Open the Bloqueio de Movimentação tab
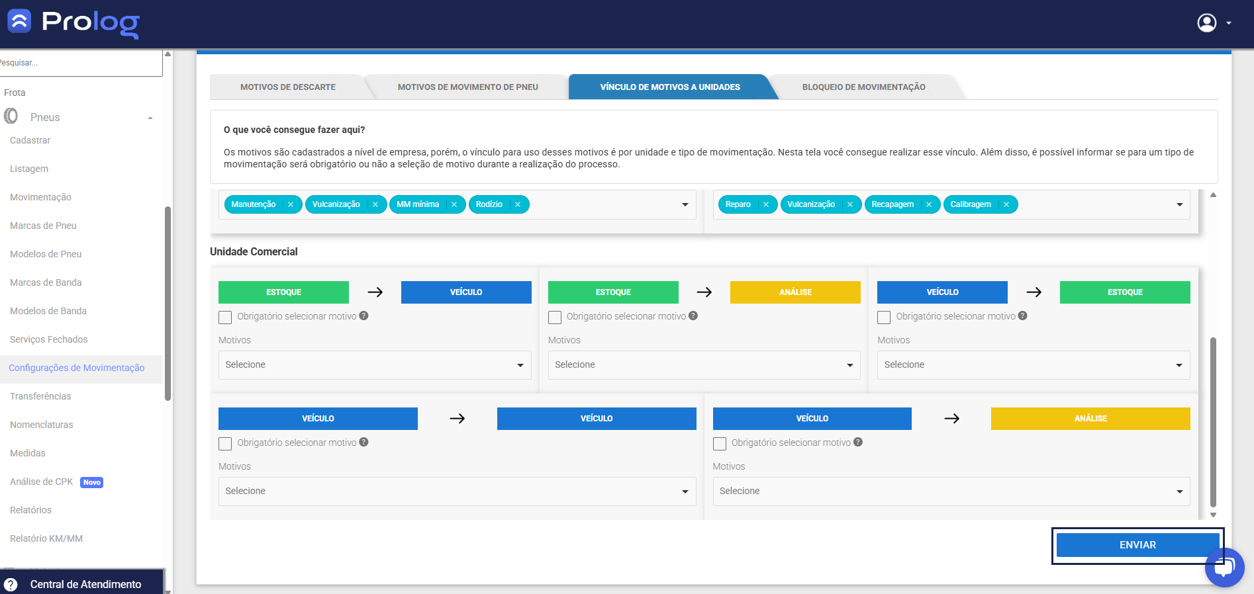 tap(863, 87)
